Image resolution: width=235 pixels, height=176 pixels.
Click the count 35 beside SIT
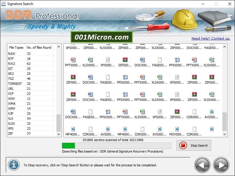pos(29,69)
